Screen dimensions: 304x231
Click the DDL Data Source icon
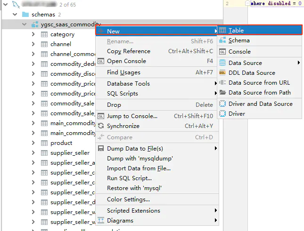coord(222,73)
